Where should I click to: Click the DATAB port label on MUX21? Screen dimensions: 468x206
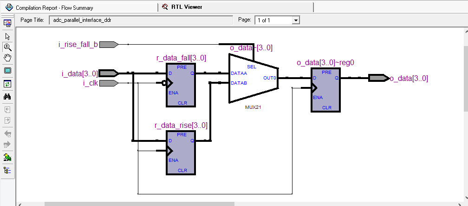[x=239, y=83]
